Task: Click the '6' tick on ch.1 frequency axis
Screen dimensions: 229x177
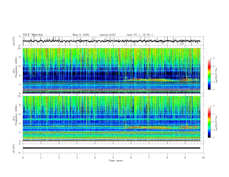Action: tap(20, 66)
